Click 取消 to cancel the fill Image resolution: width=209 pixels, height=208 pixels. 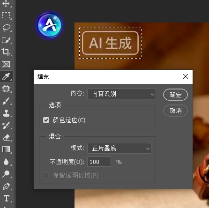pyautogui.click(x=175, y=111)
